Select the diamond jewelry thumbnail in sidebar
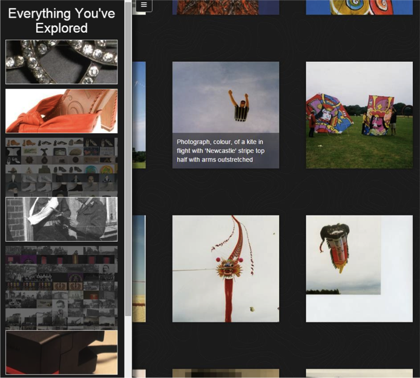 pyautogui.click(x=61, y=62)
